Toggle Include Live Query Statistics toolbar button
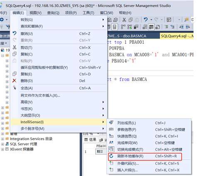Viewport: 197px width, 176px height. click(x=130, y=27)
